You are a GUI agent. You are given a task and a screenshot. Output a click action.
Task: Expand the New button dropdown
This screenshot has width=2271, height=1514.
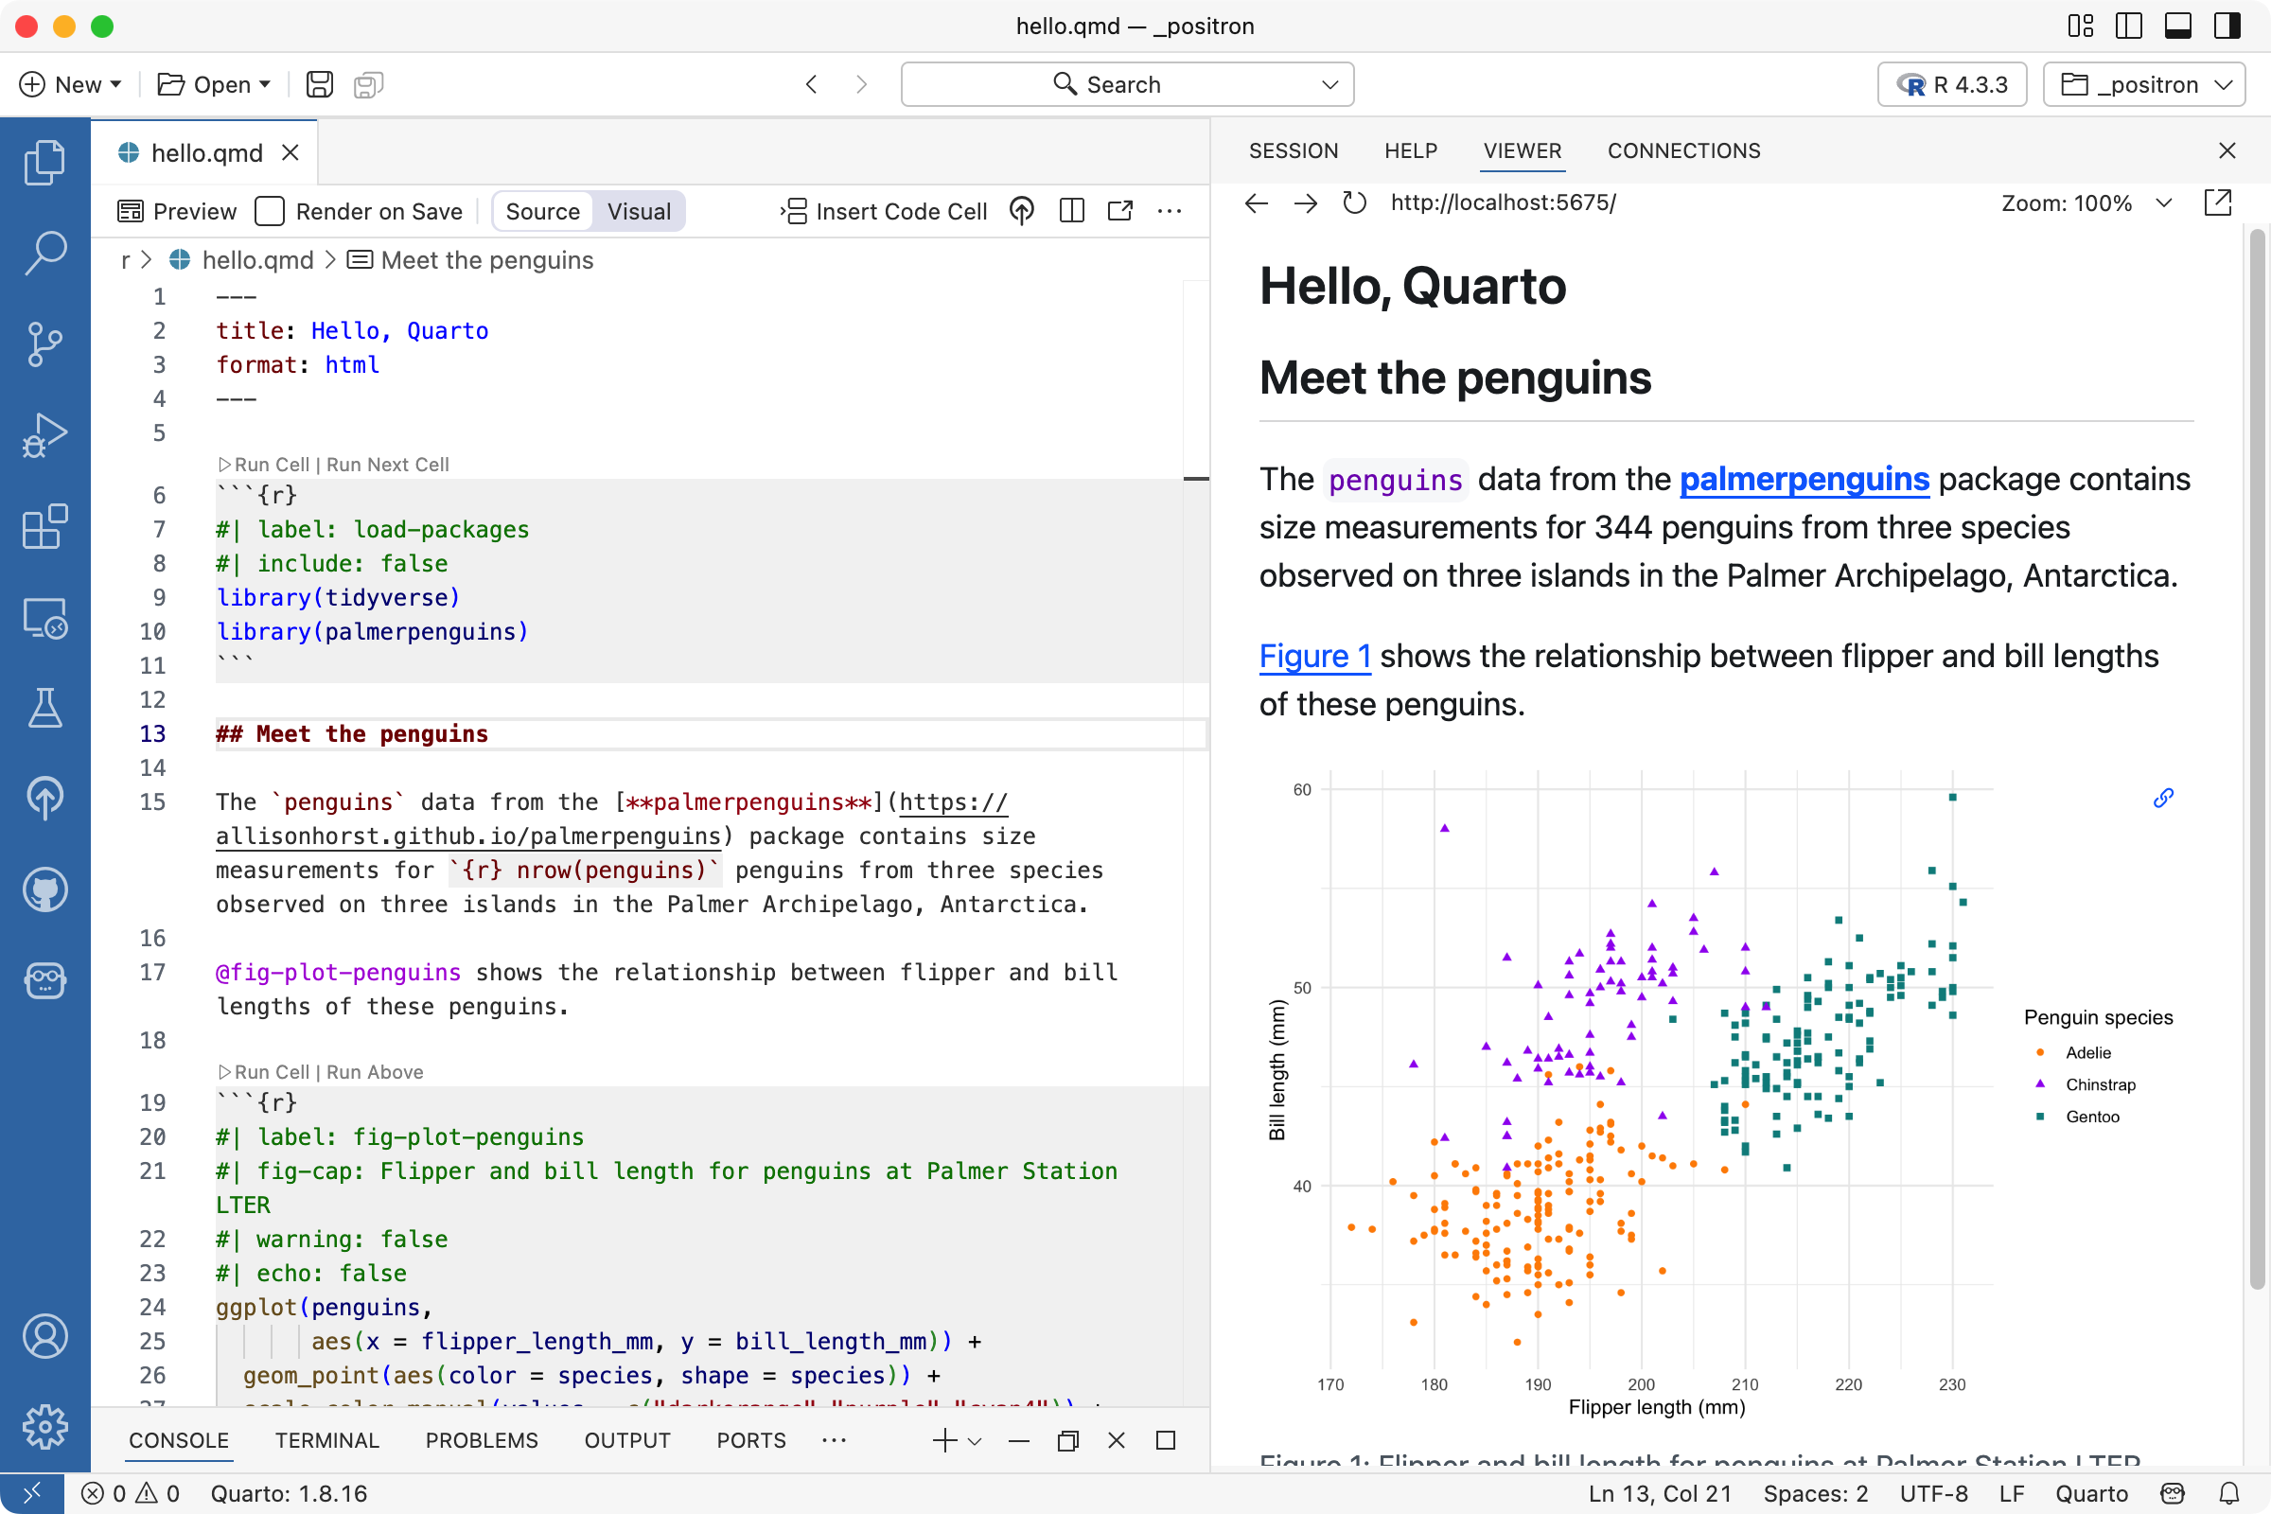[114, 84]
